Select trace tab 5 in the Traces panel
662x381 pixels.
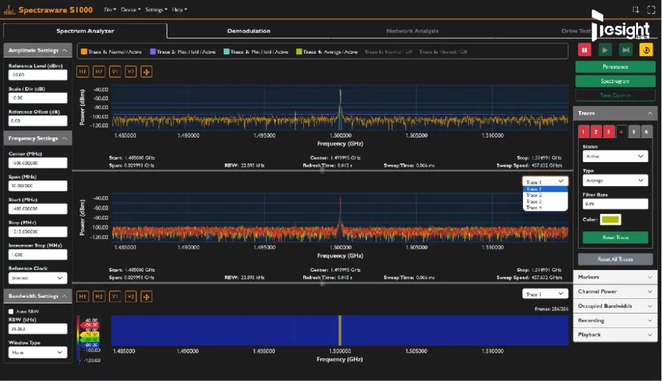[634, 132]
